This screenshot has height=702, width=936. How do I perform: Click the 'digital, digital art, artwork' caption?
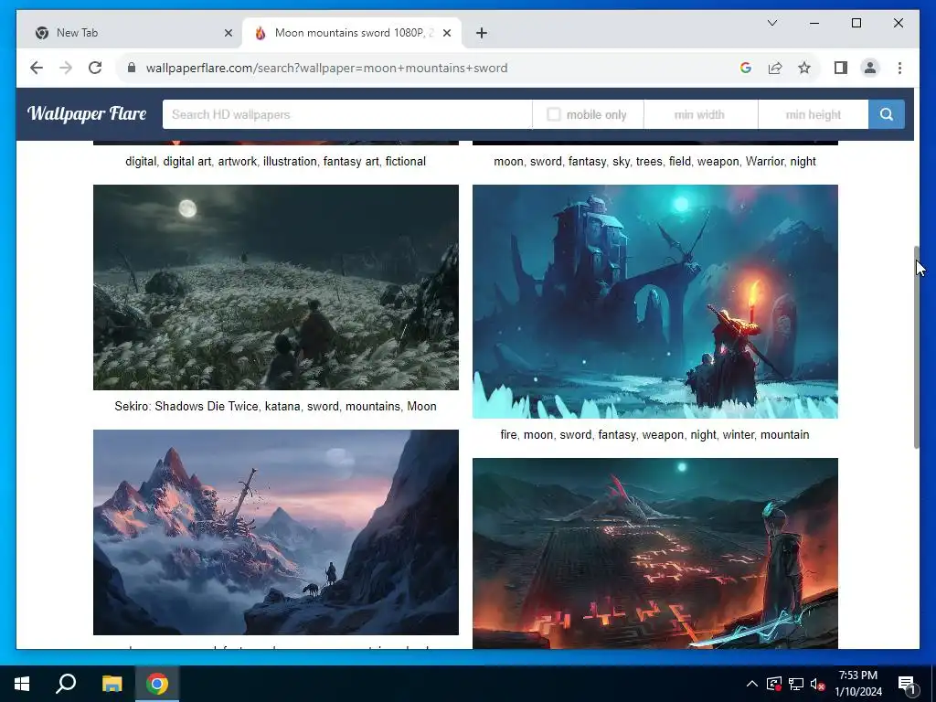point(275,162)
